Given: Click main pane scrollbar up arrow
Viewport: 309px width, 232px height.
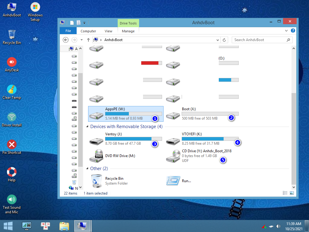Looking at the screenshot, I should [294, 48].
